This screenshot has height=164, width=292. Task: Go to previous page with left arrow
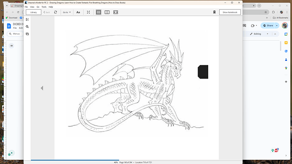[x=42, y=88]
